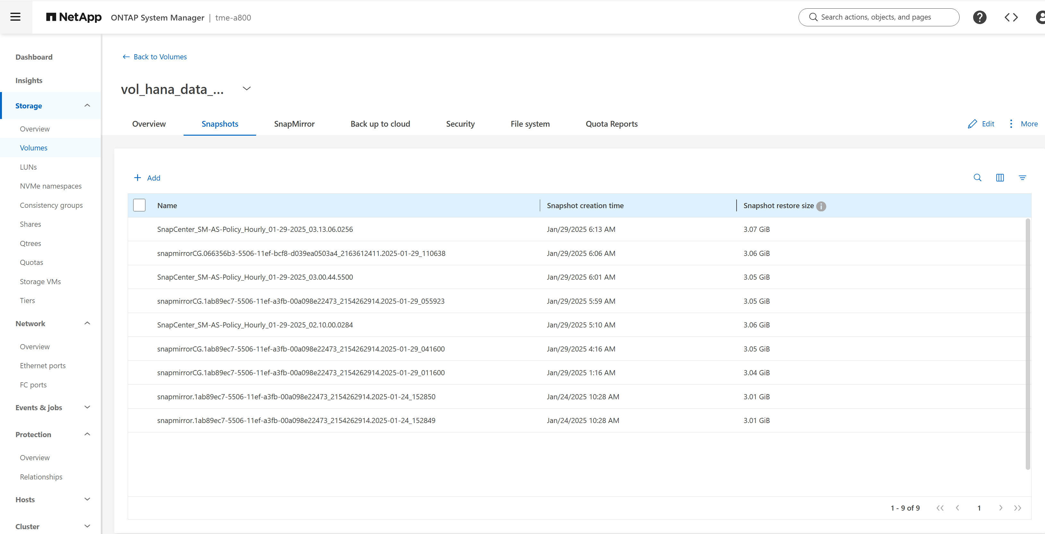Open the More vertical dots menu
Screen dimensions: 1045x534
[1011, 124]
